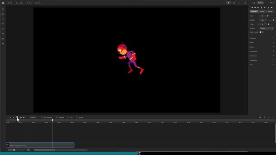Step back one frame
The image size is (276, 155).
13,117
